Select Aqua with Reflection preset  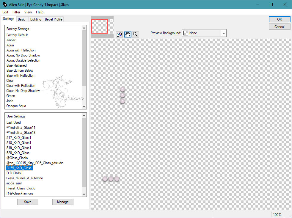pos(21,50)
